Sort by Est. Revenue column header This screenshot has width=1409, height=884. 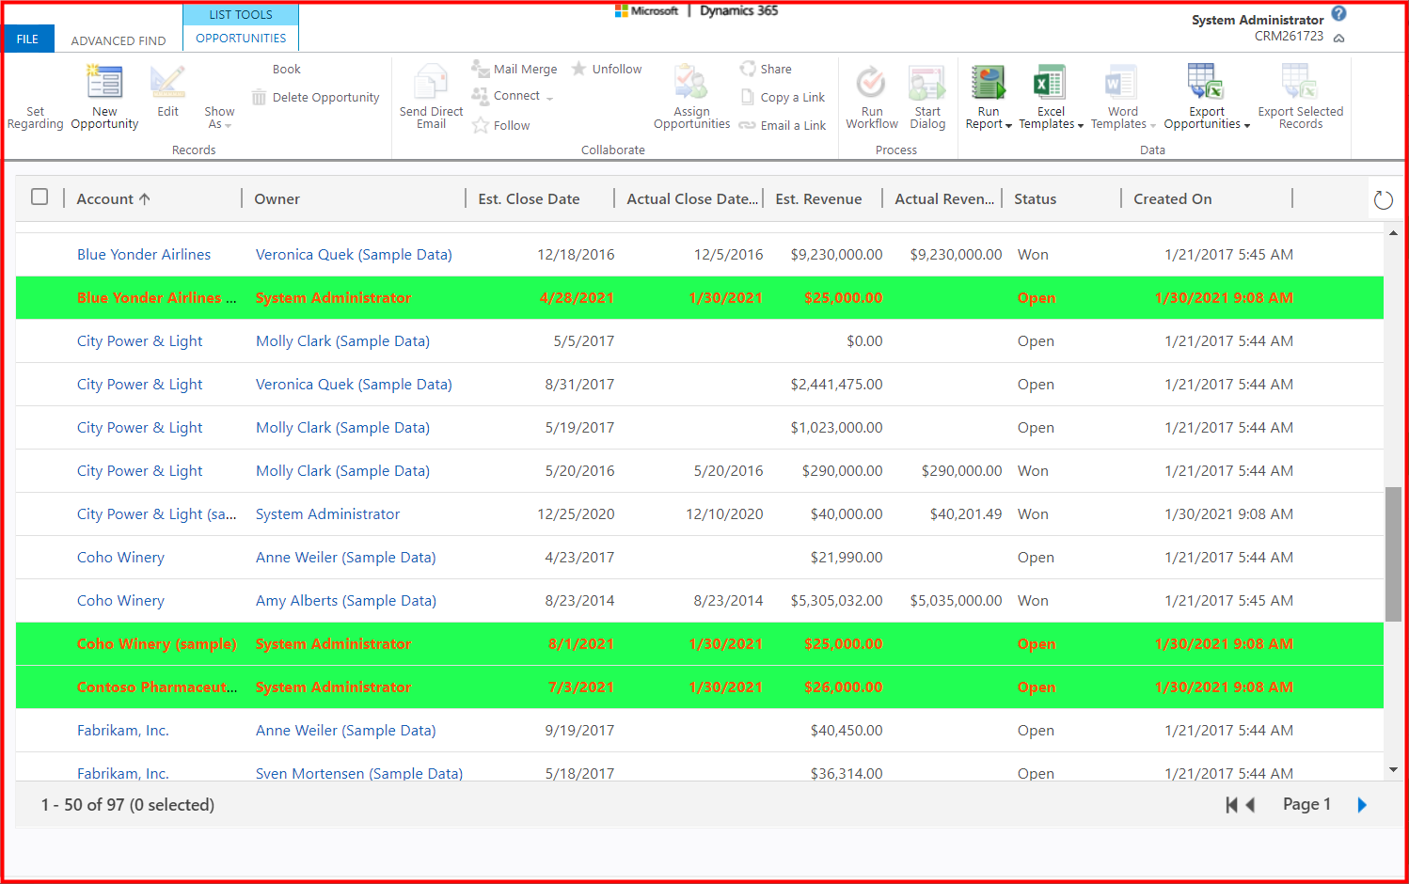click(818, 199)
